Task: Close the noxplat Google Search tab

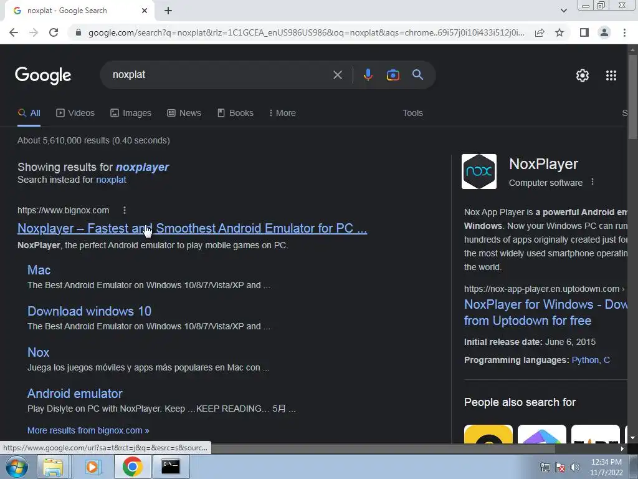Action: [145, 11]
